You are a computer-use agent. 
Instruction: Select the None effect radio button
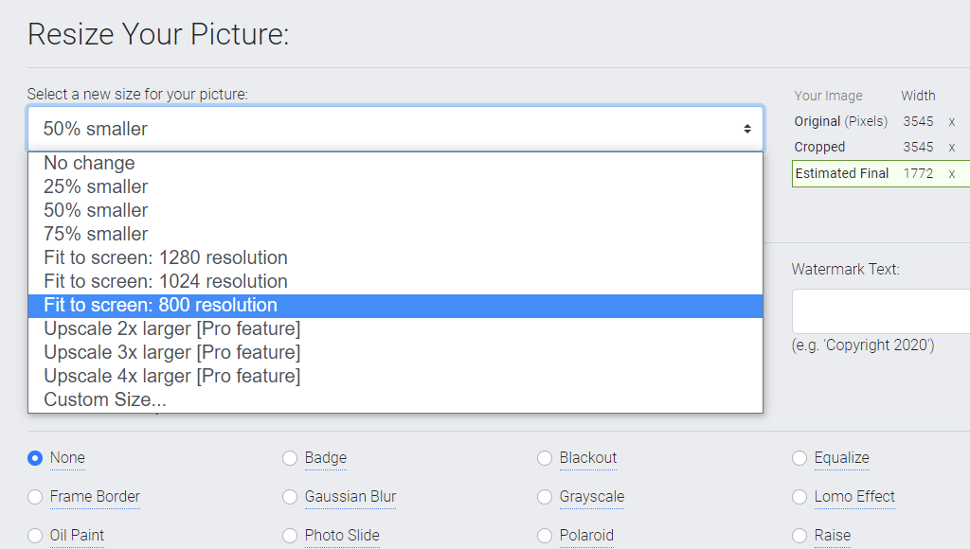coord(35,458)
